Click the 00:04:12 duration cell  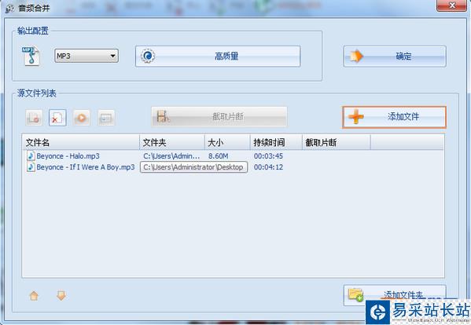pos(269,167)
